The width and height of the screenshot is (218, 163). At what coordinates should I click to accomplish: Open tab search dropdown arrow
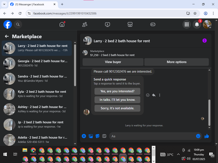click(x=4, y=4)
